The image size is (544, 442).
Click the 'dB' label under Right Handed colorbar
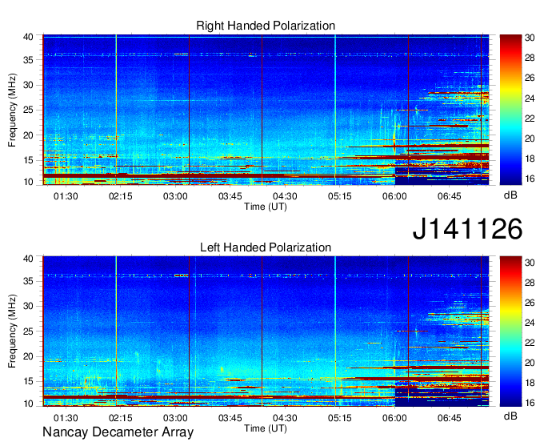click(510, 195)
